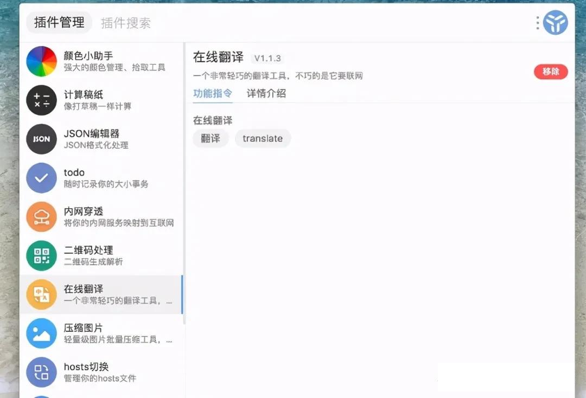Click the 插件管理 header label
The width and height of the screenshot is (586, 398).
[59, 23]
